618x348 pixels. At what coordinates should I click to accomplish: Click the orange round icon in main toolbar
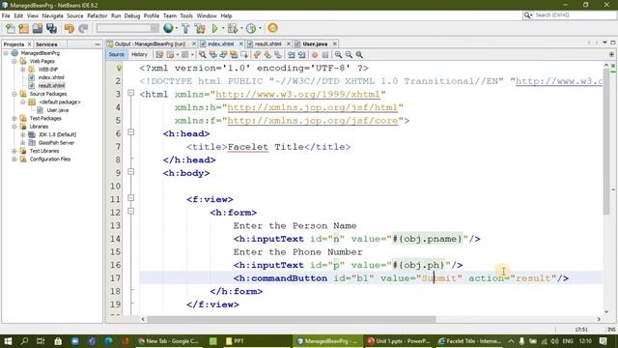pos(272,28)
